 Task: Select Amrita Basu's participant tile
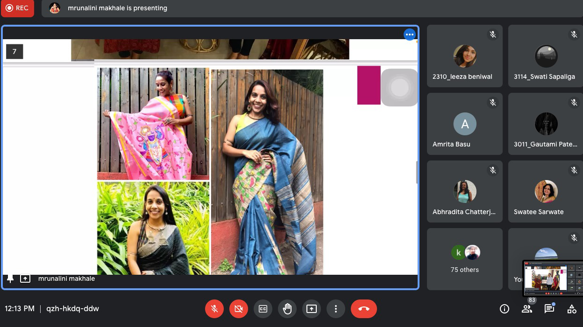click(465, 124)
